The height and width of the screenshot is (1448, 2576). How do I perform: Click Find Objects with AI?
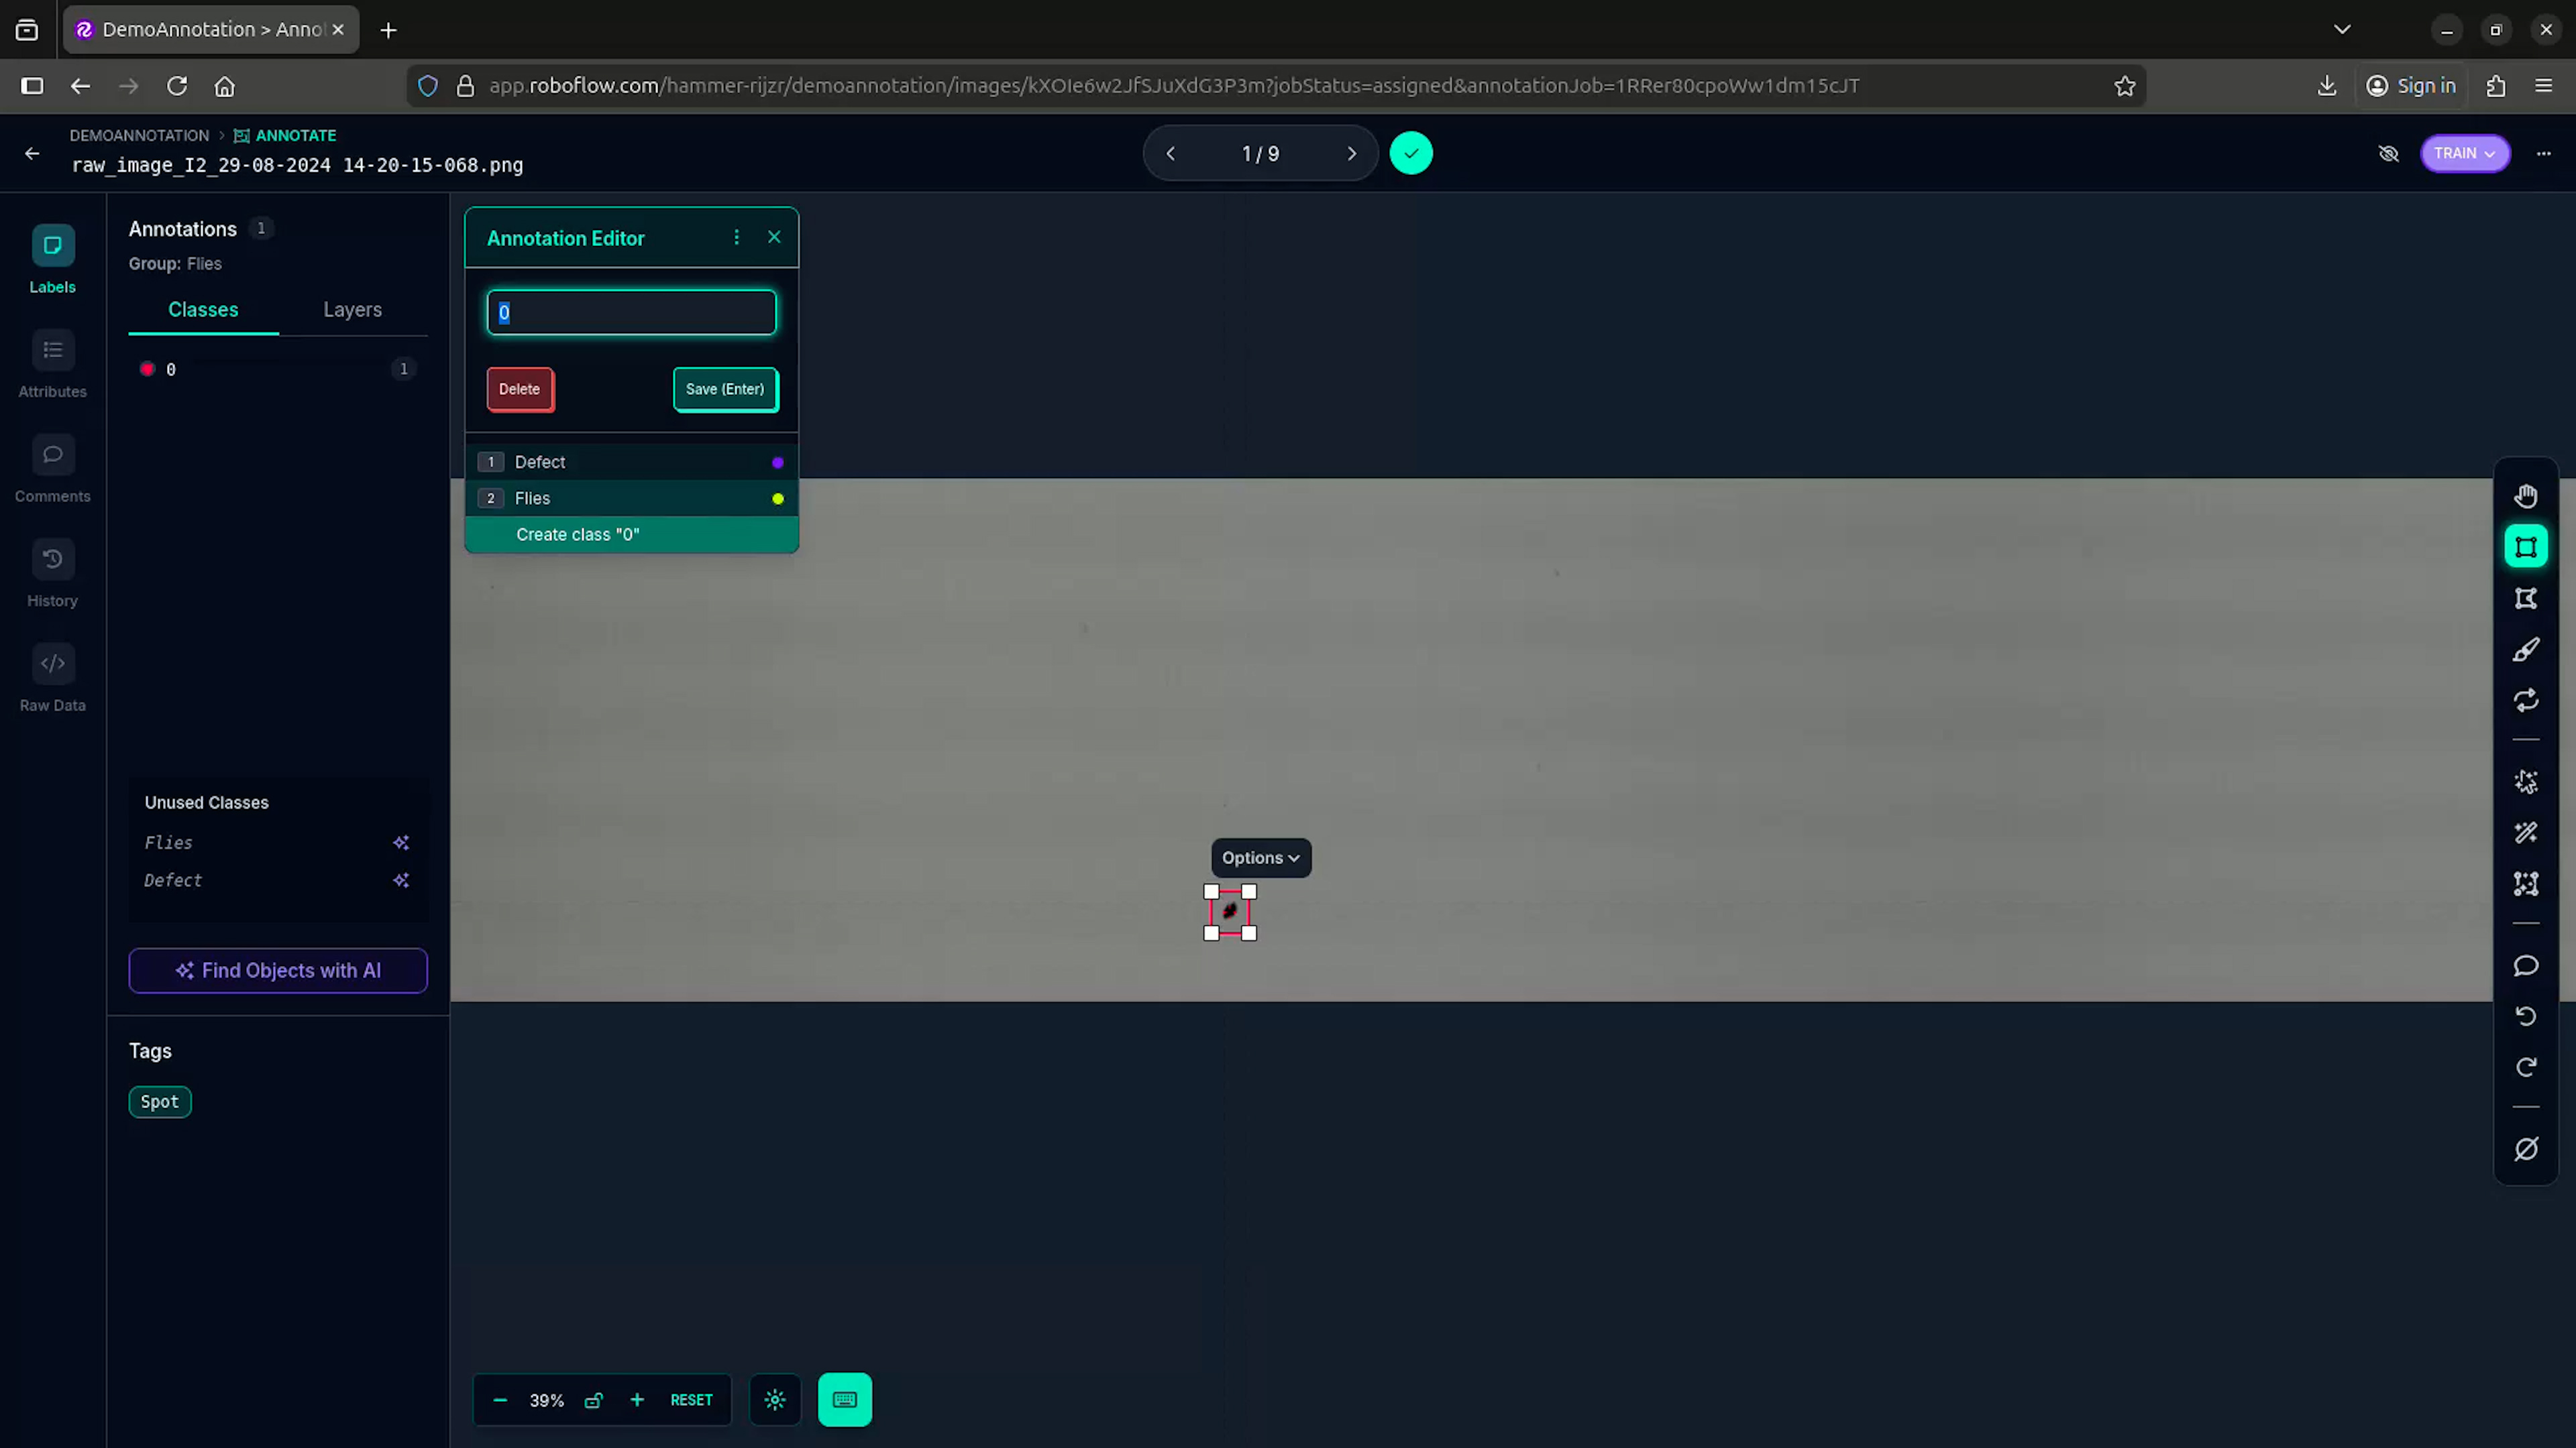click(278, 970)
